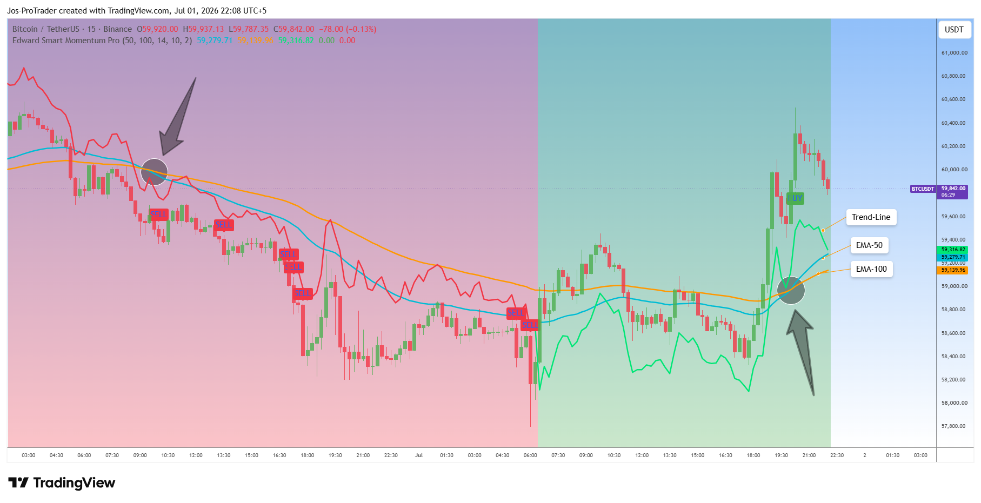
Task: Click the green 59,316.82 axis price label
Action: pyautogui.click(x=953, y=250)
